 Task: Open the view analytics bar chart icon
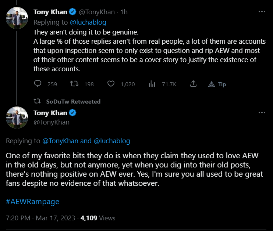152,84
